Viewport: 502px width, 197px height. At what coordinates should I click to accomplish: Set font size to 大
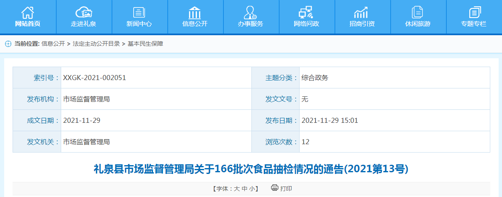coord(236,189)
